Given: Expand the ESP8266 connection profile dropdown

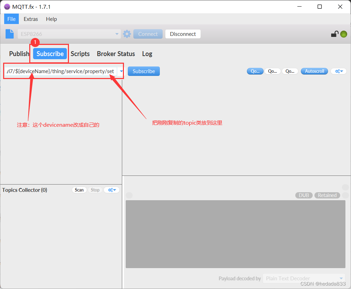Looking at the screenshot, I should click(x=117, y=34).
